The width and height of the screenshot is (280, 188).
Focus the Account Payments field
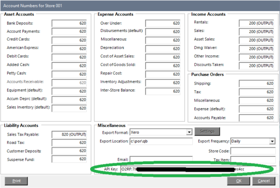69,32
